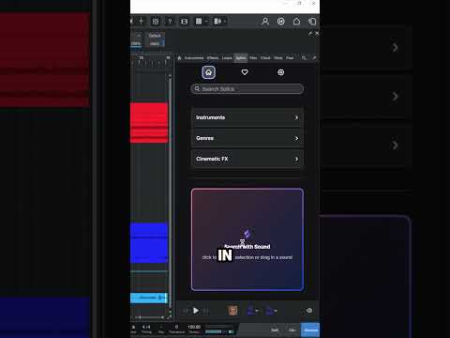Click the browser search magnifier icon
This screenshot has height=338, width=450.
304,58
